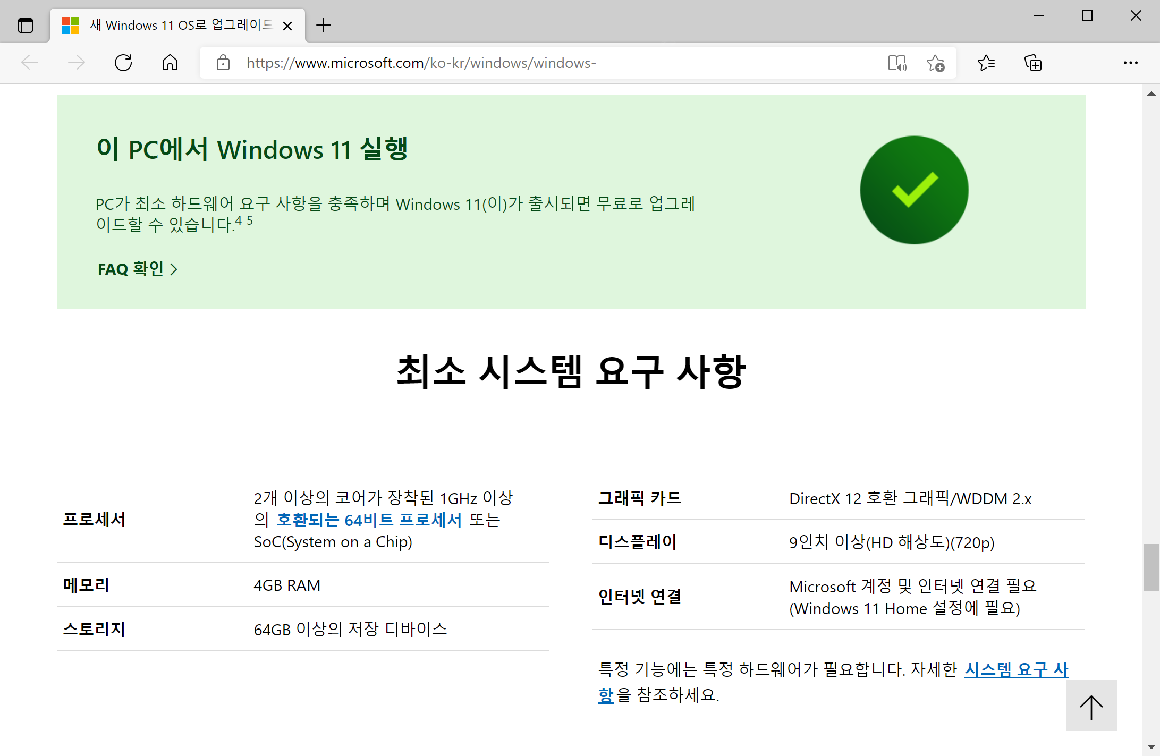Start Read aloud immersive reader
The height and width of the screenshot is (756, 1160).
coord(897,63)
